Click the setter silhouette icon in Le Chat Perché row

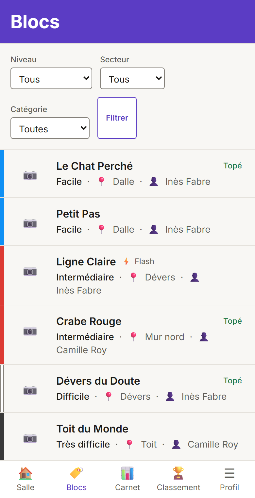[154, 182]
